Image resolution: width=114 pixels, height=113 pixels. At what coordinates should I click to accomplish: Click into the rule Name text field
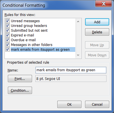pyautogui.click(x=71, y=70)
